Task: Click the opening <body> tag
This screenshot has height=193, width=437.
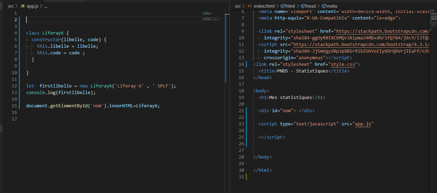Action: point(261,91)
